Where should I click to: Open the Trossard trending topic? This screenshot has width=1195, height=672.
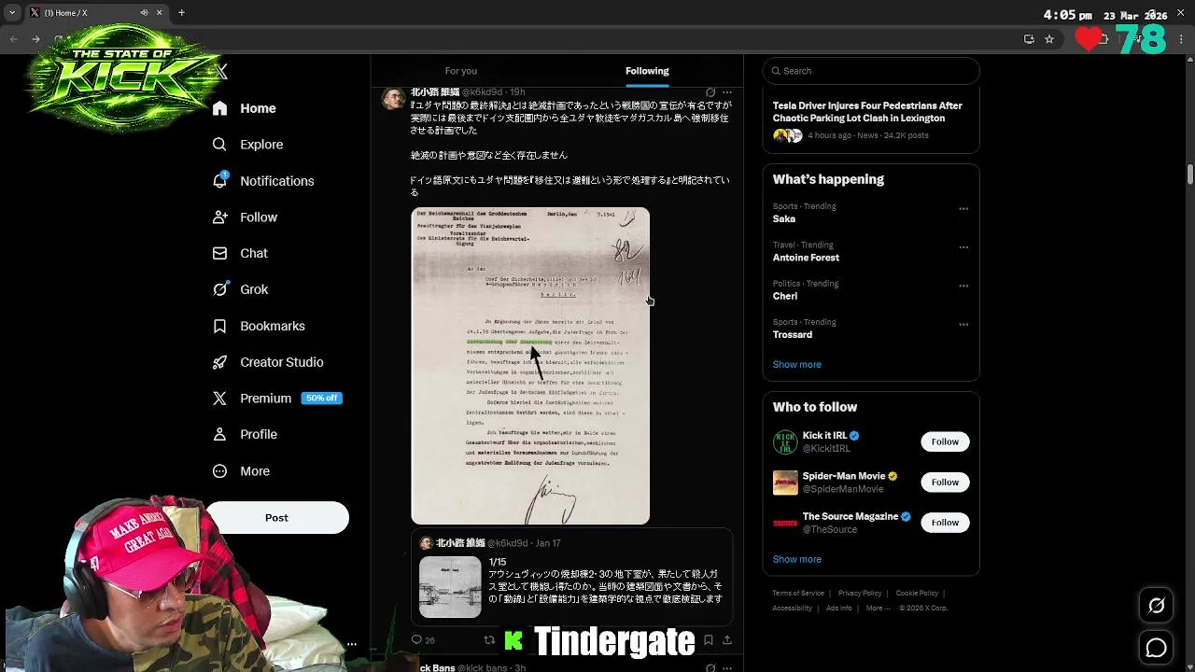(793, 335)
